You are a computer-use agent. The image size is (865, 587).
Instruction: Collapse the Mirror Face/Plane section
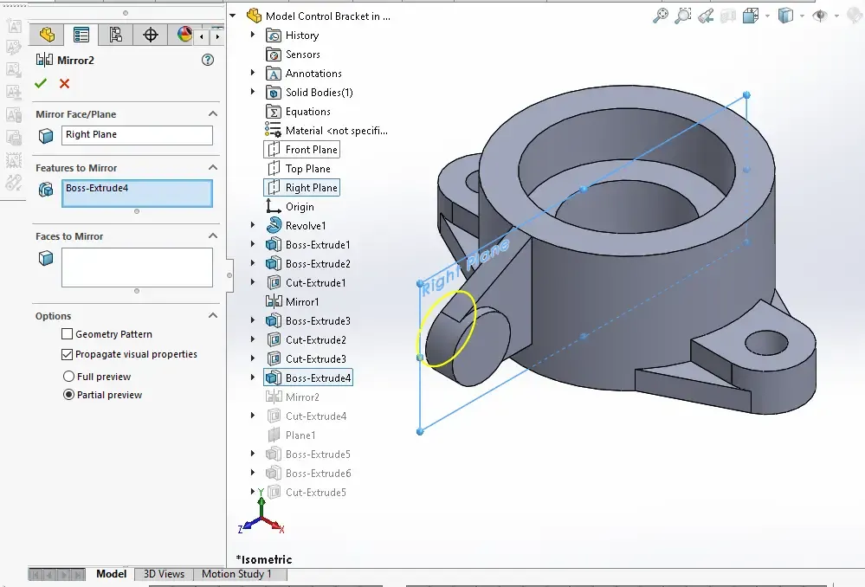coord(213,113)
